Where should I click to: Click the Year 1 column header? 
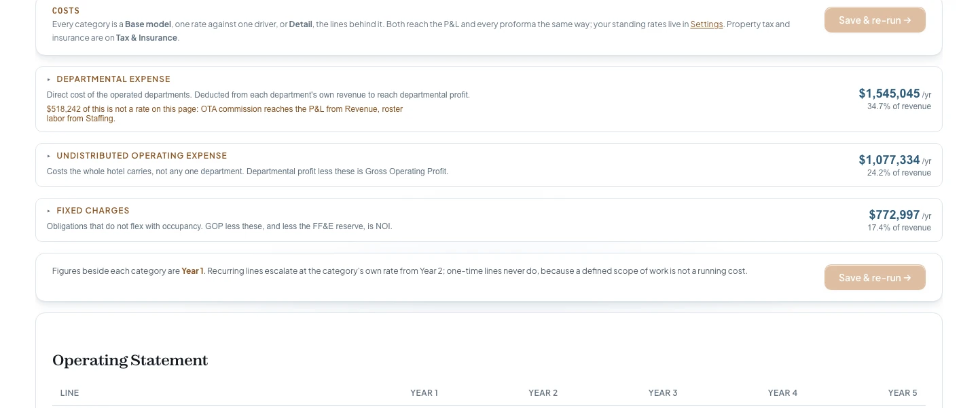(424, 393)
